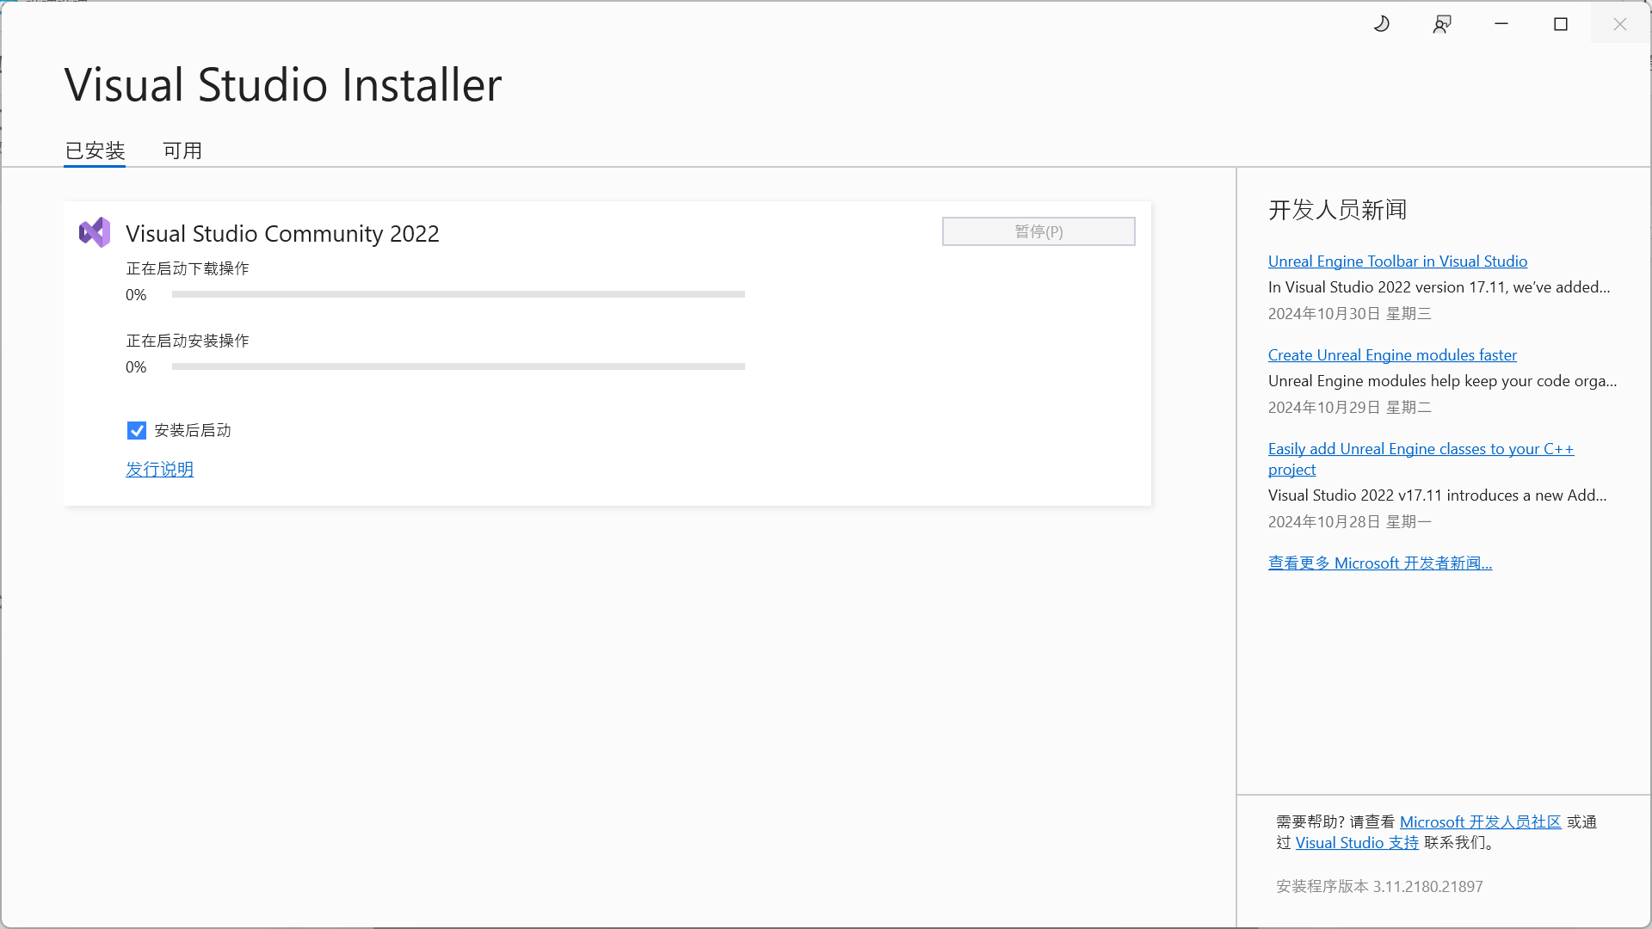Click the 'In Visual Studio 2022 version 17.11' summary
The image size is (1652, 929).
tap(1439, 287)
